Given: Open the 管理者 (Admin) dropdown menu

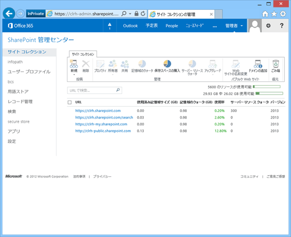Looking at the screenshot, I should (234, 26).
